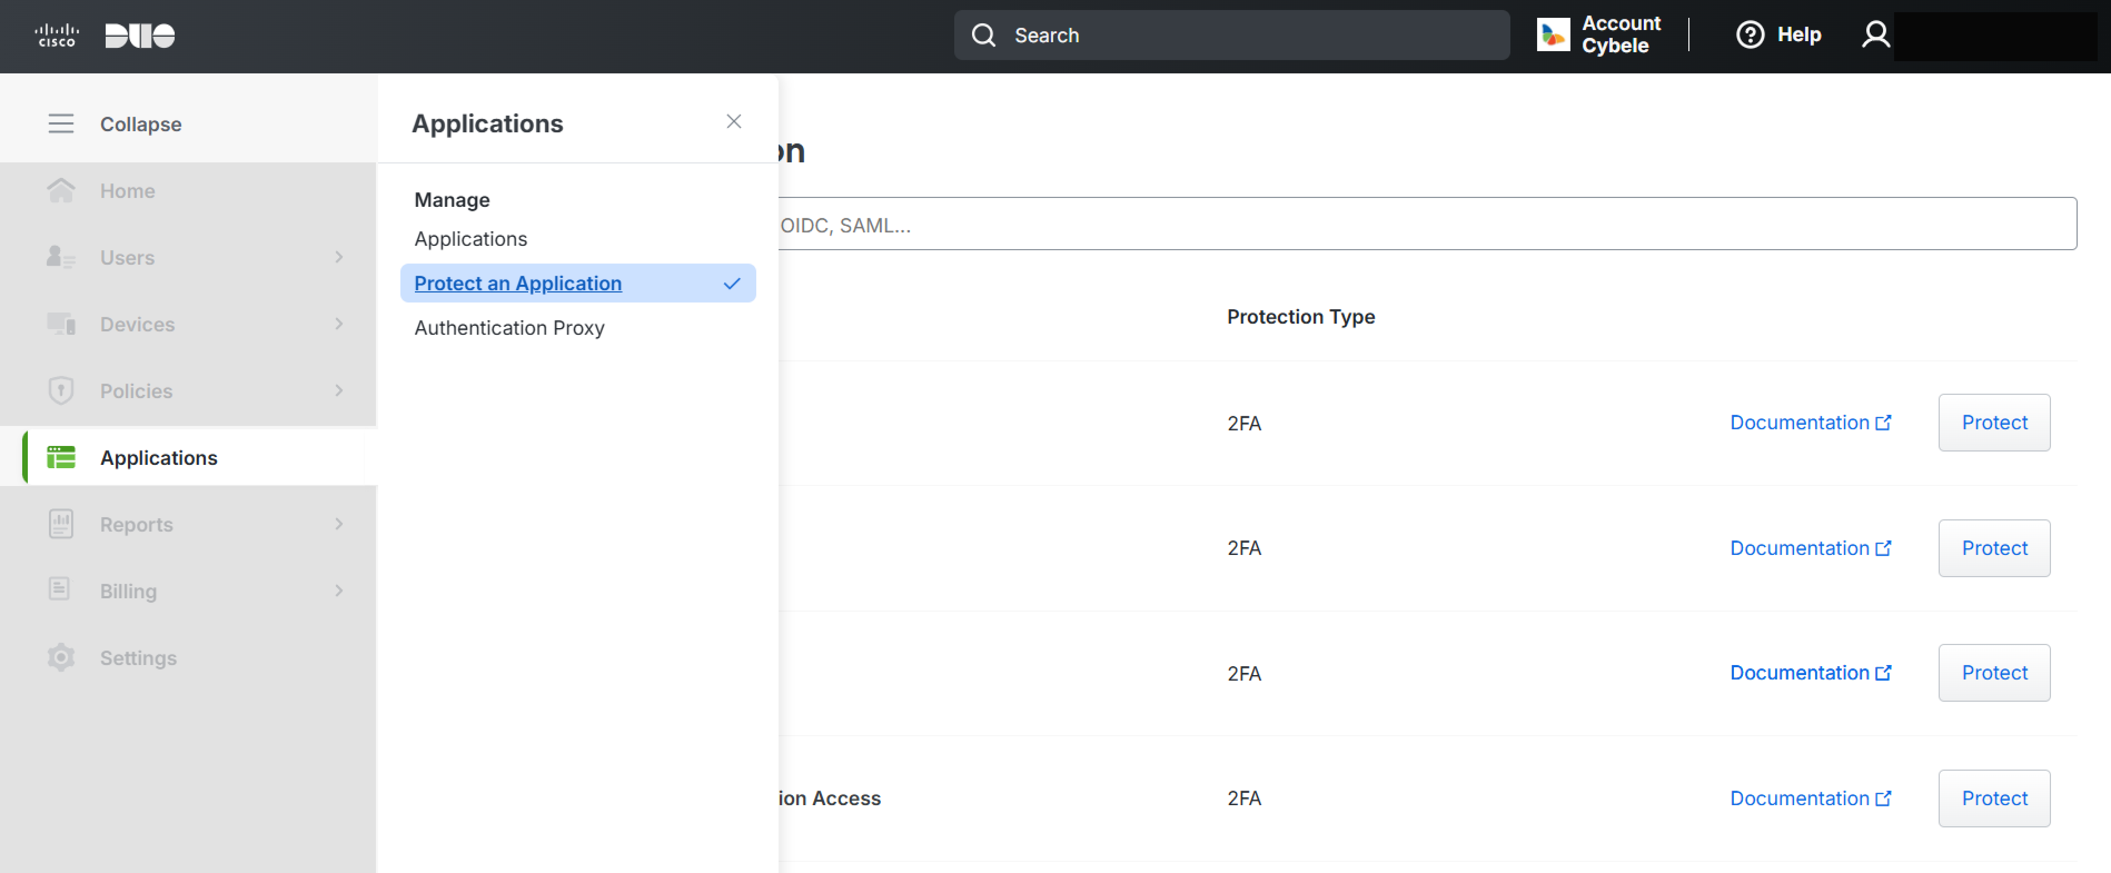
Task: Click Protect button in fourth row
Action: pos(1995,798)
